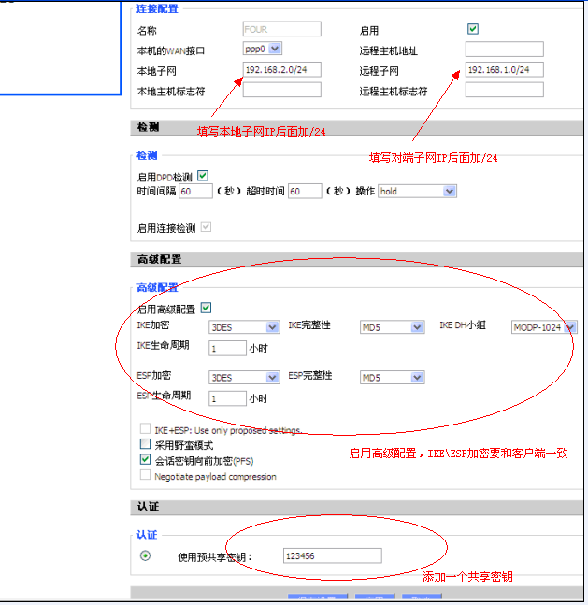Screen dimensions: 588x605
Task: Expand the IKE DH小组 MODP-1024 dropdown
Action: 544,327
